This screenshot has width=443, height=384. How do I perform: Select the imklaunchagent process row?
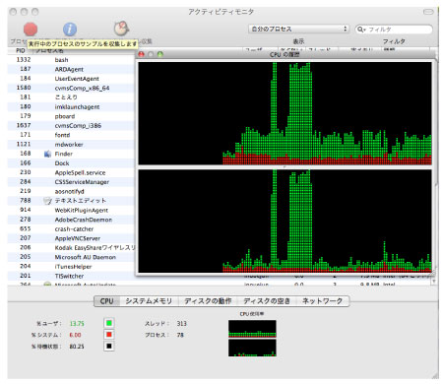pyautogui.click(x=71, y=107)
